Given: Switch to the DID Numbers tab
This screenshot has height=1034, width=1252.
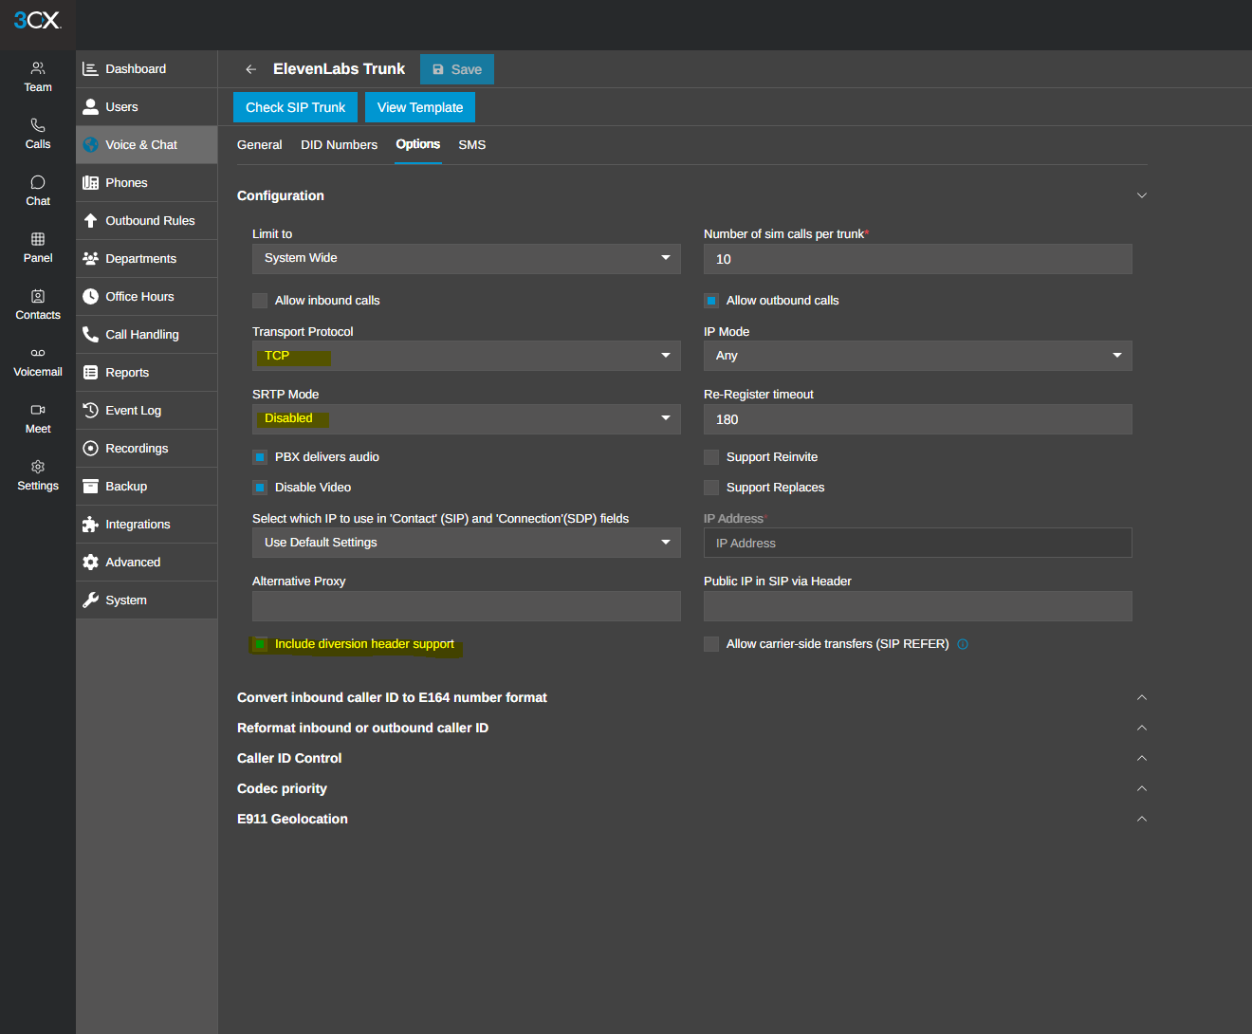Looking at the screenshot, I should click(339, 145).
